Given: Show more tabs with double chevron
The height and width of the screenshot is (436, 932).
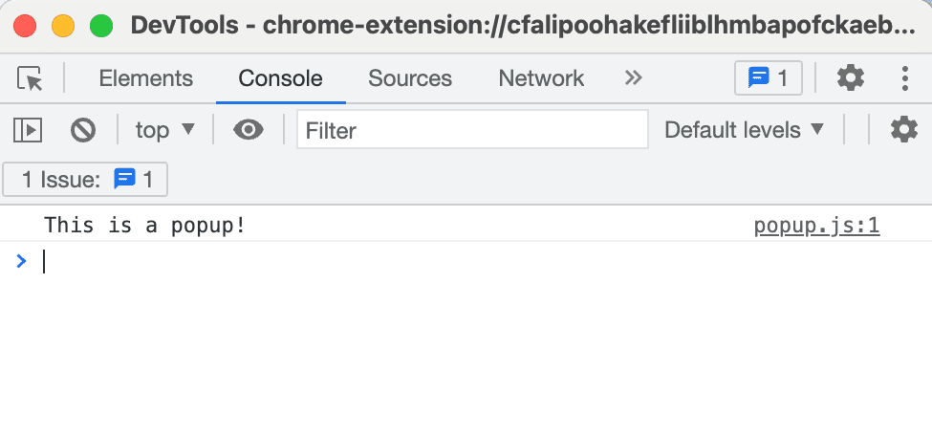Looking at the screenshot, I should (x=633, y=78).
